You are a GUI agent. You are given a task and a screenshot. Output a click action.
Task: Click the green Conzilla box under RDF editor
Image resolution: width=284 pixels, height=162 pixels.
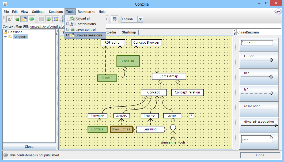[x=128, y=61]
